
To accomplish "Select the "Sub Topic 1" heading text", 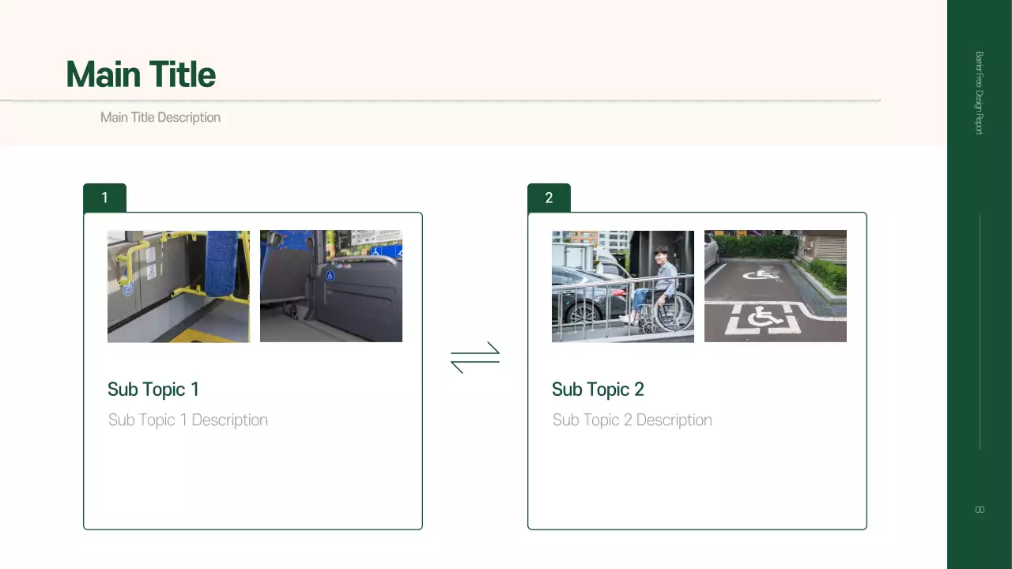I will [x=153, y=389].
